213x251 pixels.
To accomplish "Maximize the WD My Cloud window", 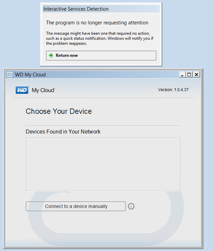I will click(189, 74).
